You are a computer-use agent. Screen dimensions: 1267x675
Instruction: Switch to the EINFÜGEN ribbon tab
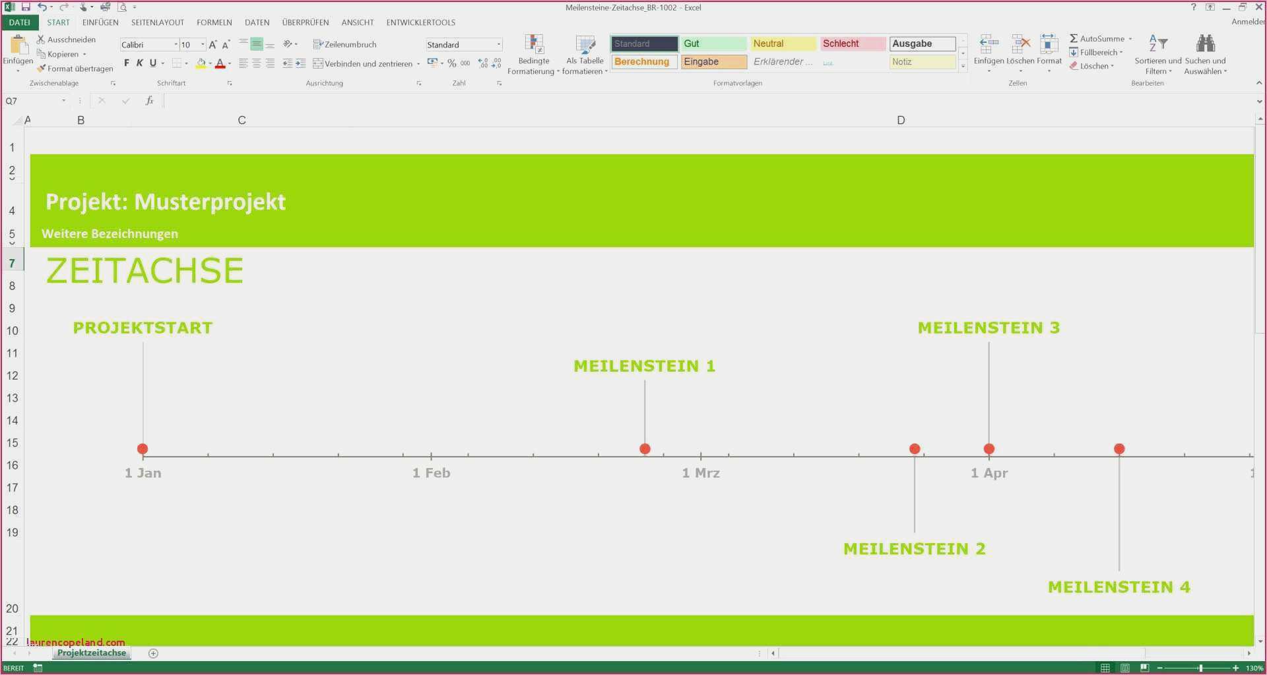pos(100,22)
